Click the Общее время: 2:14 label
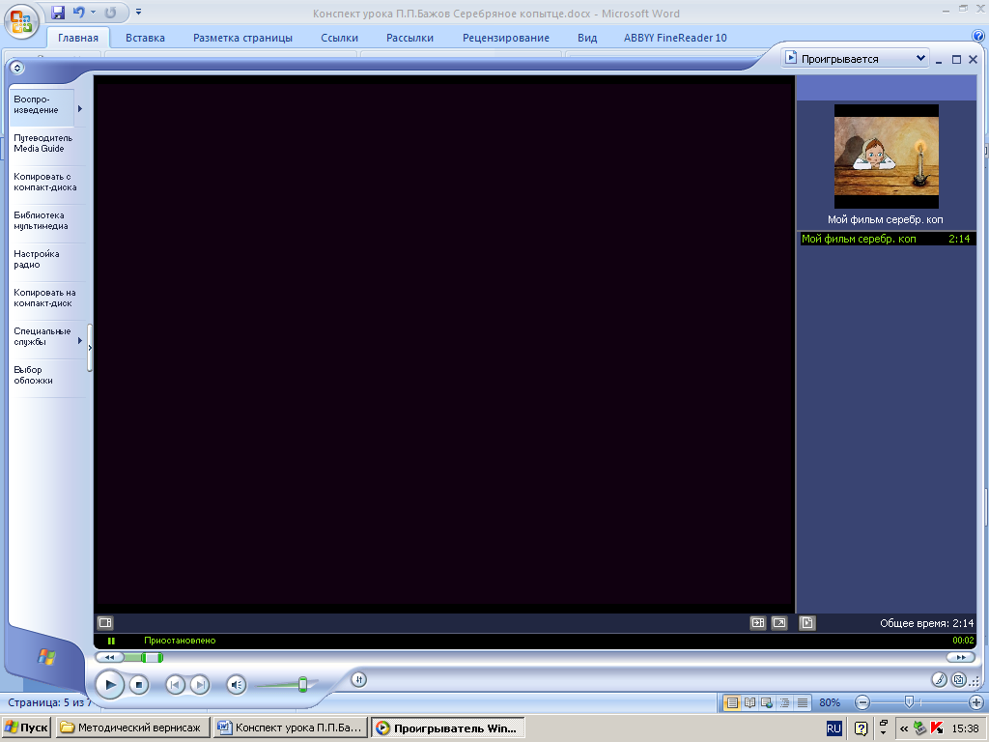The image size is (989, 742). click(926, 623)
